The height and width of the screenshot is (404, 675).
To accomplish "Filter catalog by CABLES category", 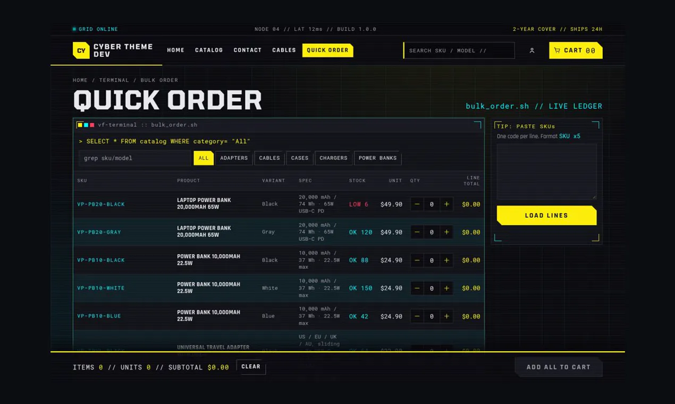I will [x=269, y=158].
